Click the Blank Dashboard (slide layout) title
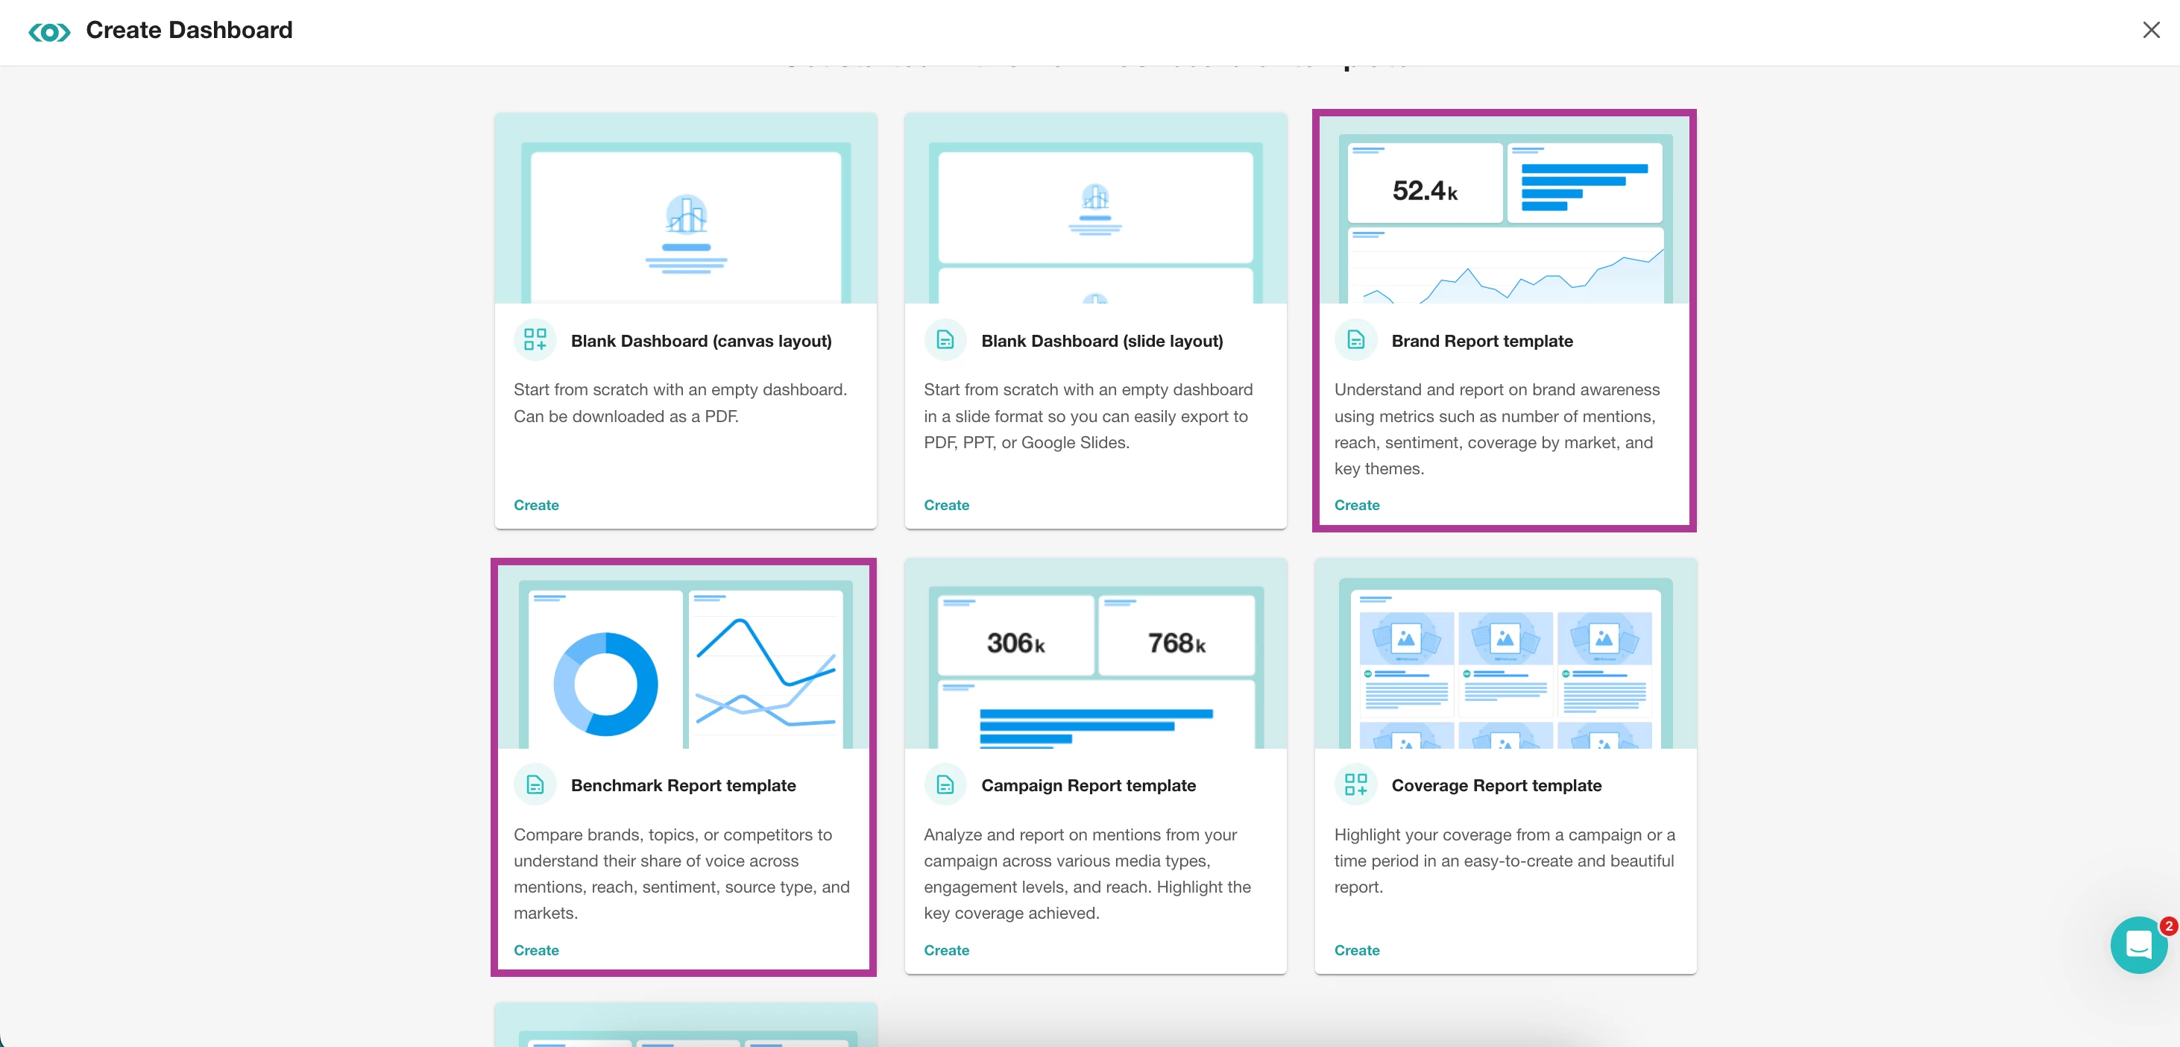This screenshot has height=1047, width=2180. tap(1102, 340)
